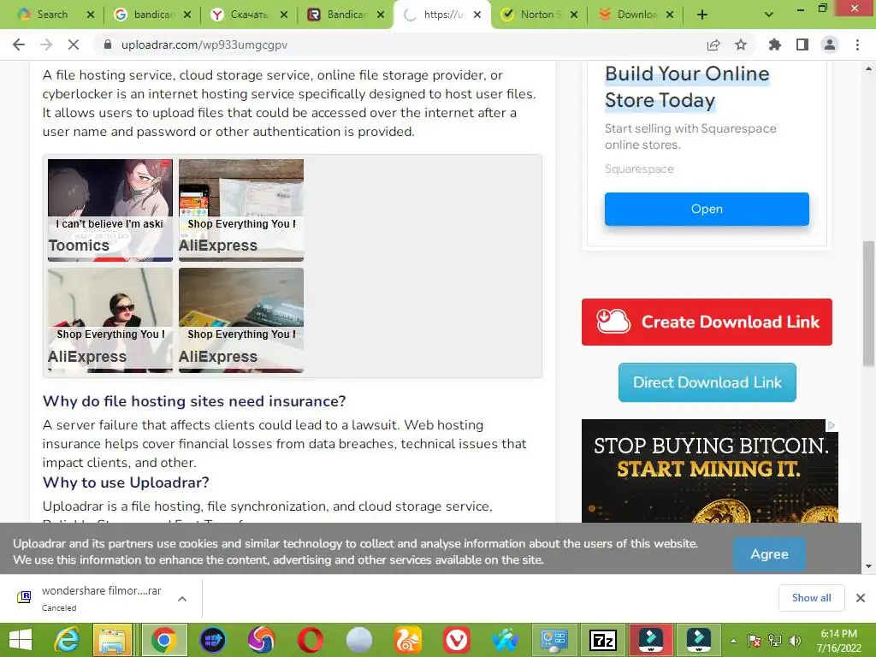The width and height of the screenshot is (876, 657).
Task: Open the network tray icon
Action: click(x=775, y=640)
